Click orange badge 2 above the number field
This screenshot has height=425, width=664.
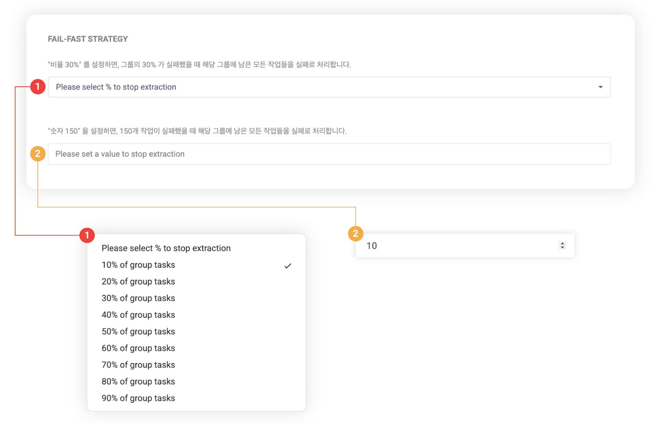[355, 234]
